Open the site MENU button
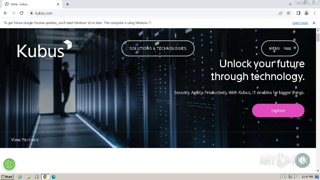The width and height of the screenshot is (320, 180). pyautogui.click(x=280, y=48)
